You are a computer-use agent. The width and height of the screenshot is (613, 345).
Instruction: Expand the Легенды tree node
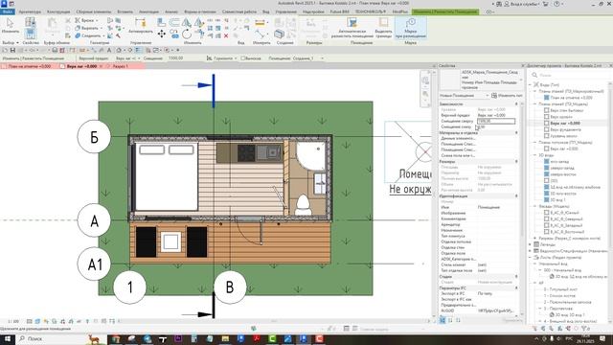531,244
